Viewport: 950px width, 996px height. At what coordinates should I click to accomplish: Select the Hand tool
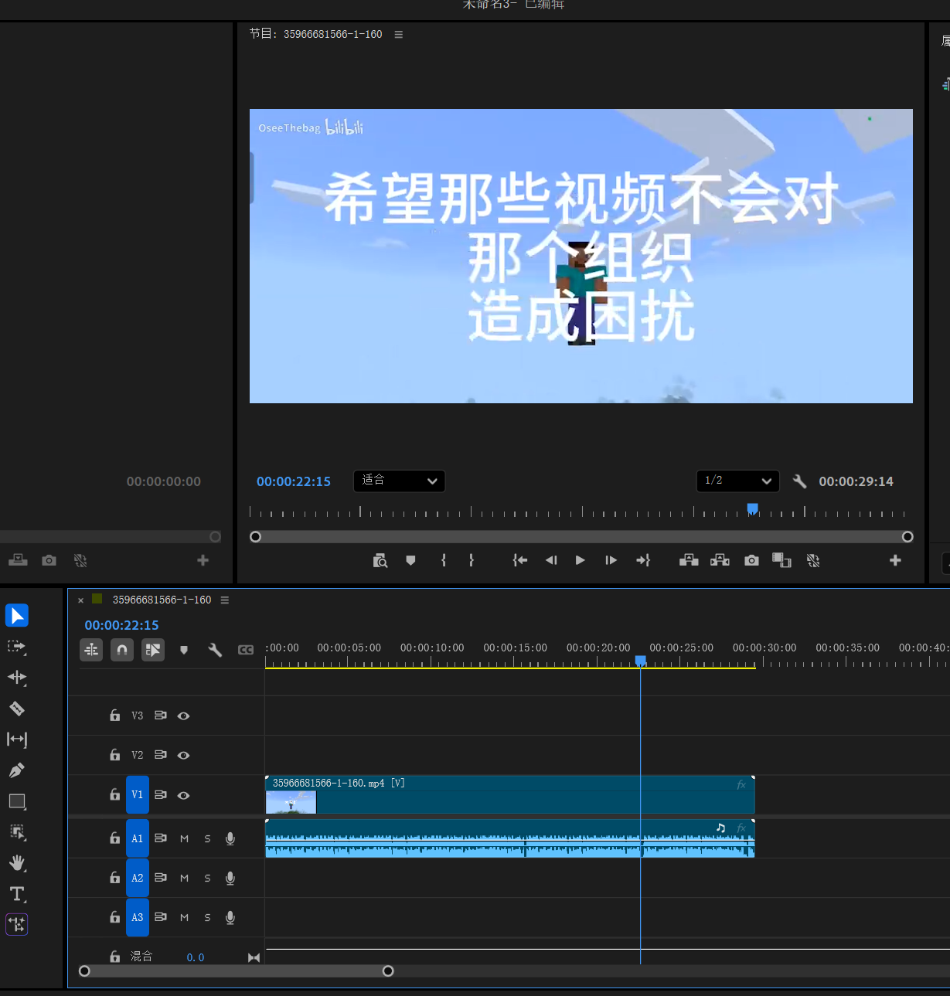tap(17, 863)
